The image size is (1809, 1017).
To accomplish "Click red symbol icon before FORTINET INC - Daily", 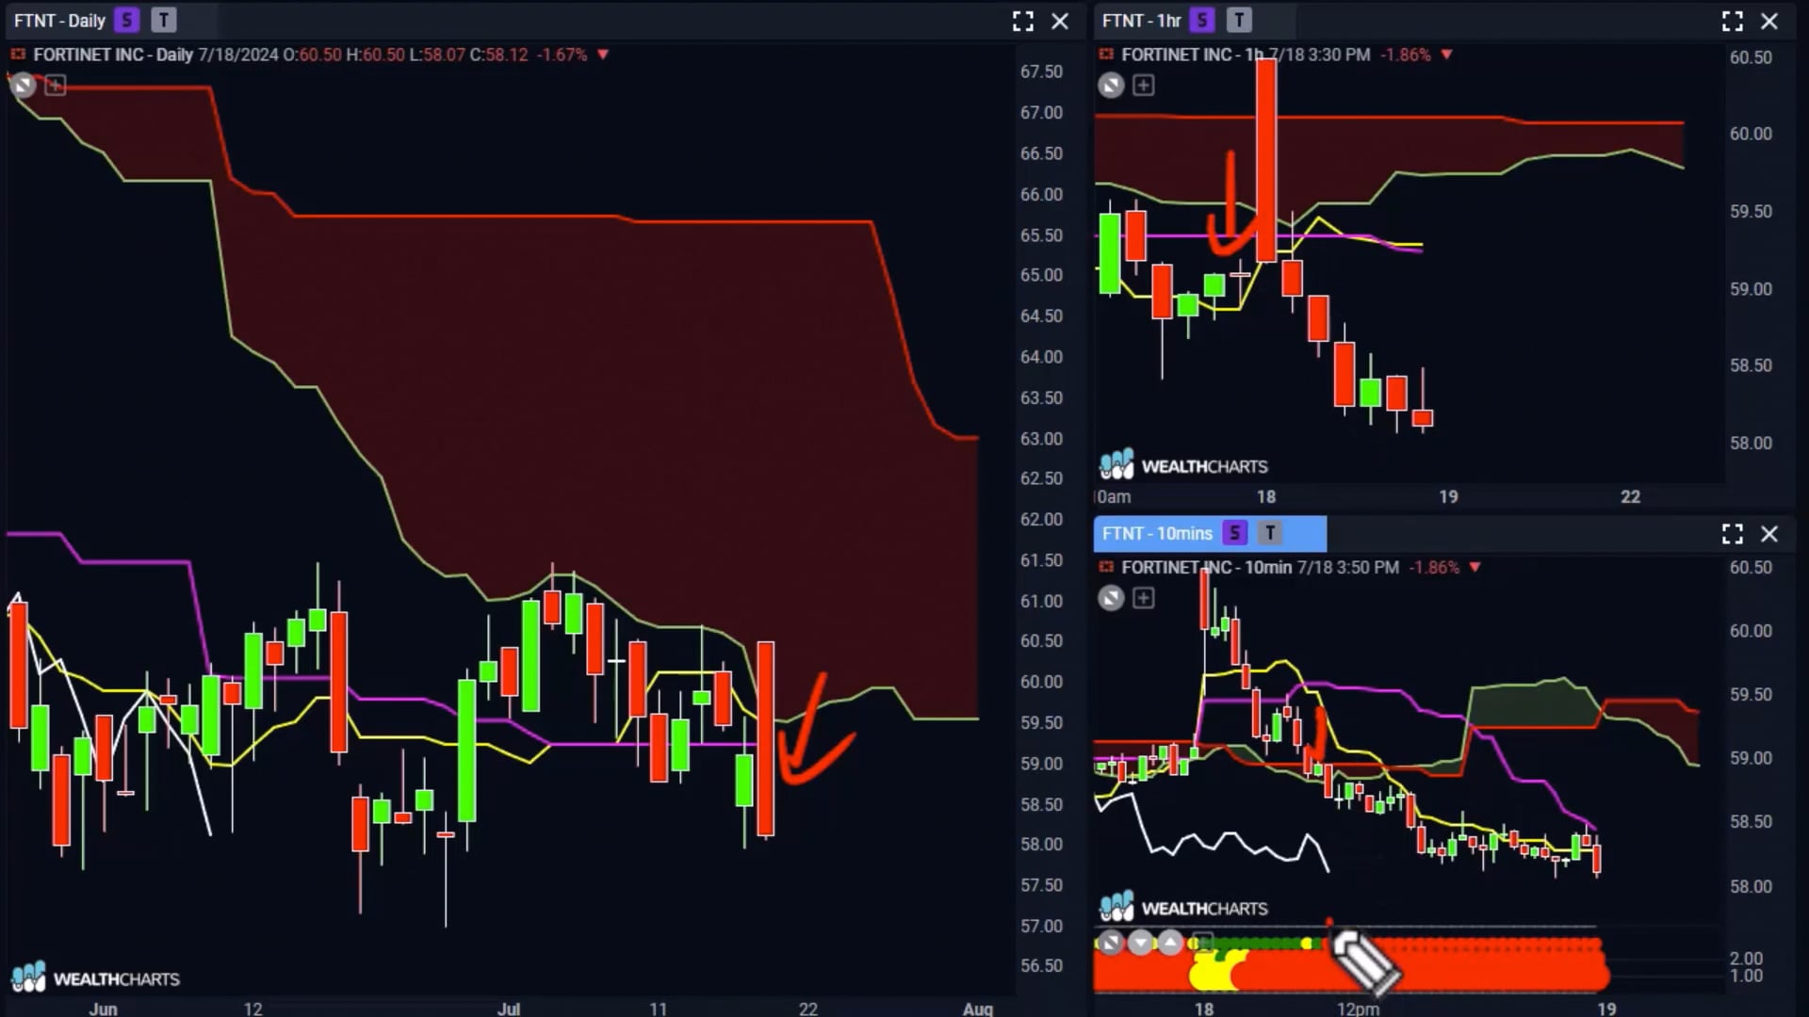I will click(18, 55).
